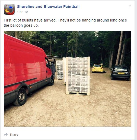Click the Share arrow icon
The height and width of the screenshot is (140, 137).
point(6,135)
